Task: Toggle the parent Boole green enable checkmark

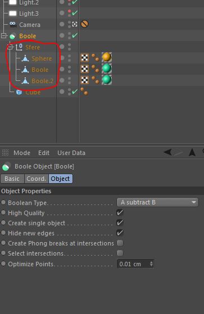Action: point(75,35)
